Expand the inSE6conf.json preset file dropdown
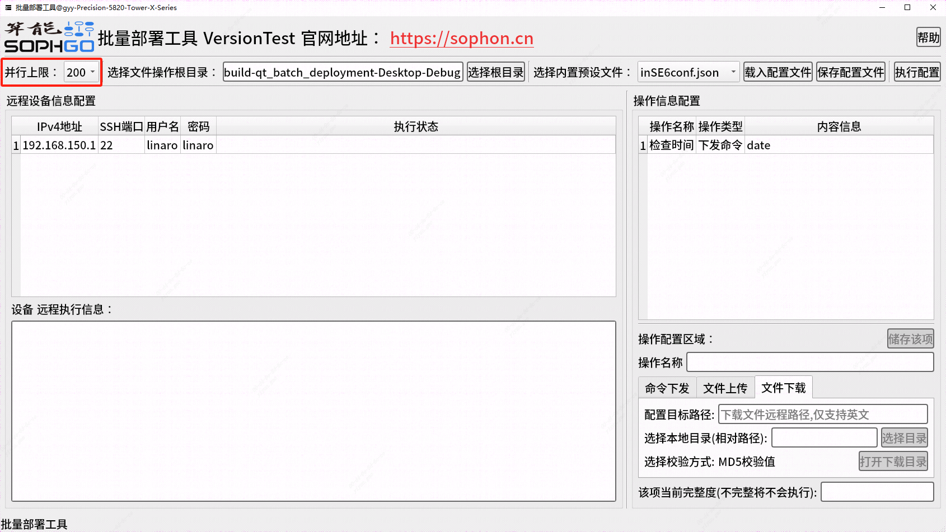 pyautogui.click(x=688, y=72)
